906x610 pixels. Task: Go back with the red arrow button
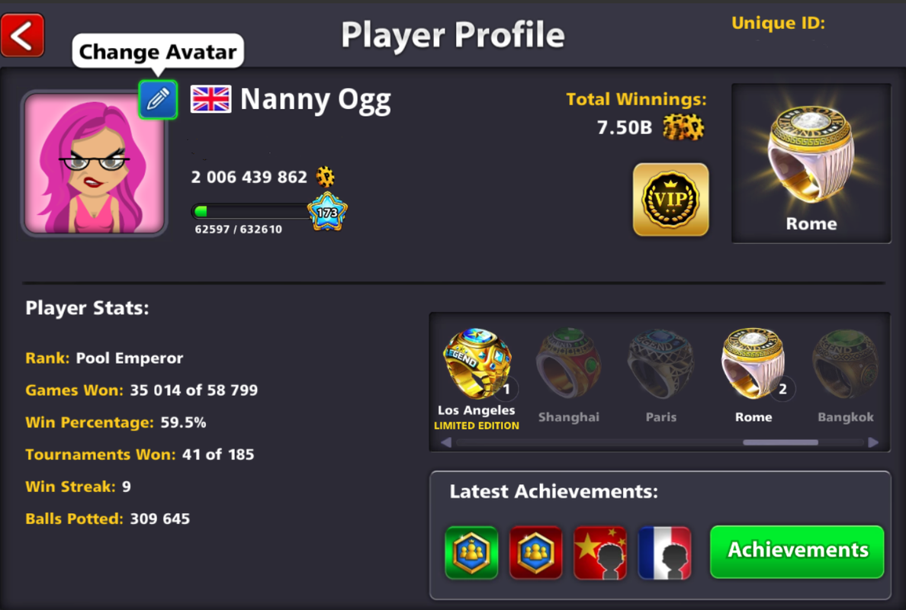click(x=23, y=36)
